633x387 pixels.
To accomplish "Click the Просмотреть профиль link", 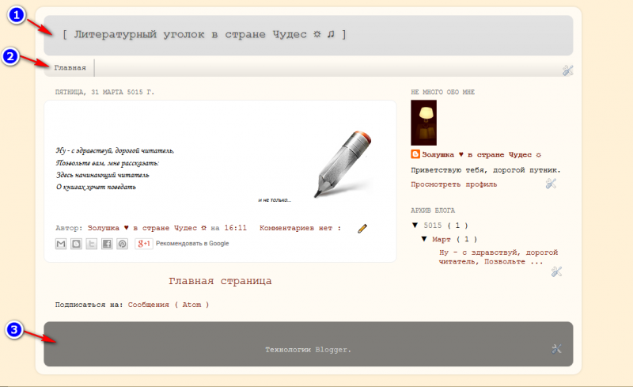I will [453, 184].
